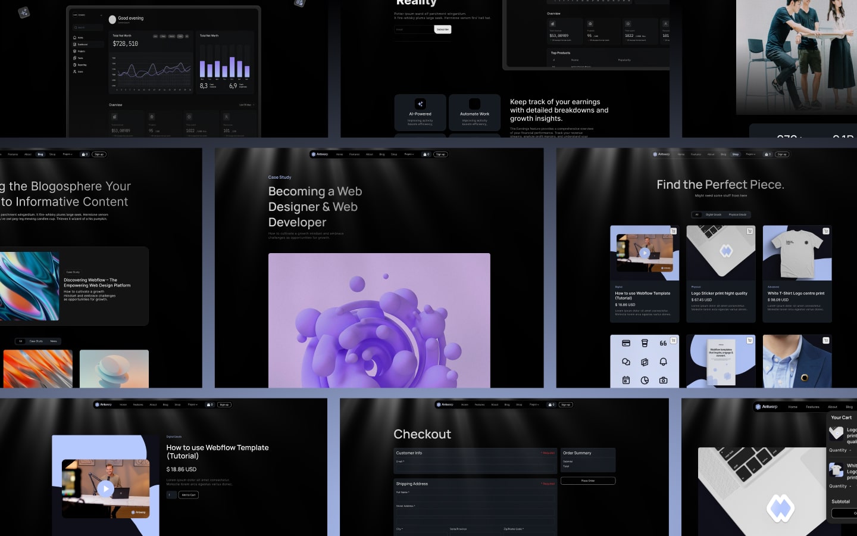Select the All filter on the Blogosphere page
The height and width of the screenshot is (536, 857).
click(x=20, y=341)
